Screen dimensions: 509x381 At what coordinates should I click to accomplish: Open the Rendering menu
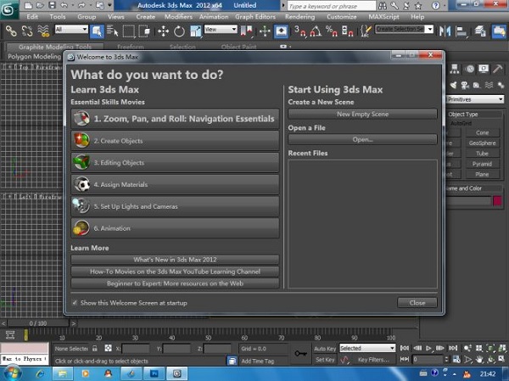(299, 17)
